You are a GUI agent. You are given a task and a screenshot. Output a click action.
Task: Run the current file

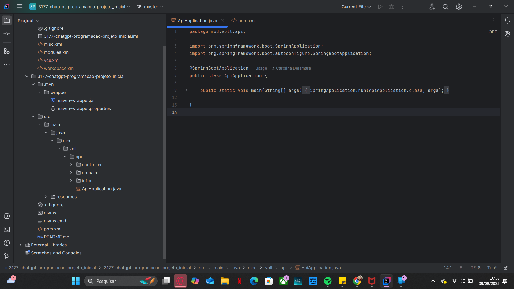(380, 7)
